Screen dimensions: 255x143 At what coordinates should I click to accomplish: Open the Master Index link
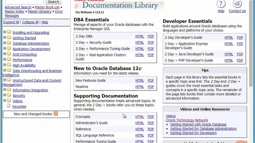(14, 12)
